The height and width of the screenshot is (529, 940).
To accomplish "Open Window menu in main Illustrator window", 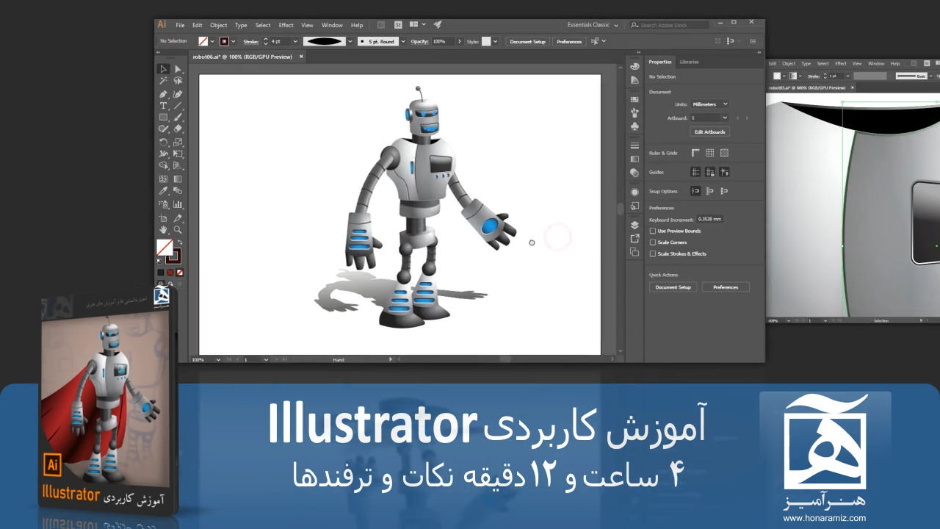I will click(332, 25).
